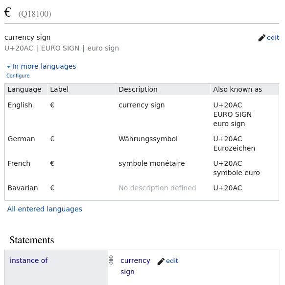Open the instance of property link
The image size is (285, 285).
(29, 260)
